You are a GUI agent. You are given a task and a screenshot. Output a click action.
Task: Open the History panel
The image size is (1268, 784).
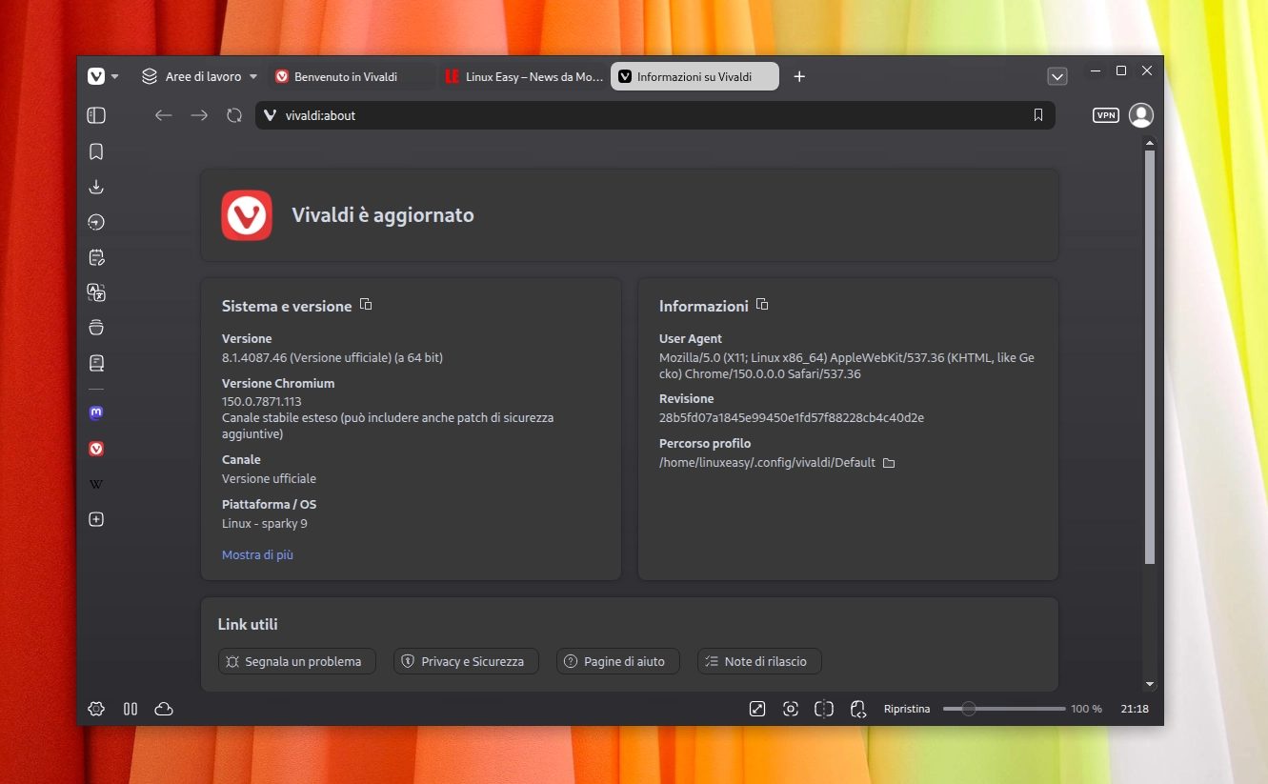click(x=96, y=222)
